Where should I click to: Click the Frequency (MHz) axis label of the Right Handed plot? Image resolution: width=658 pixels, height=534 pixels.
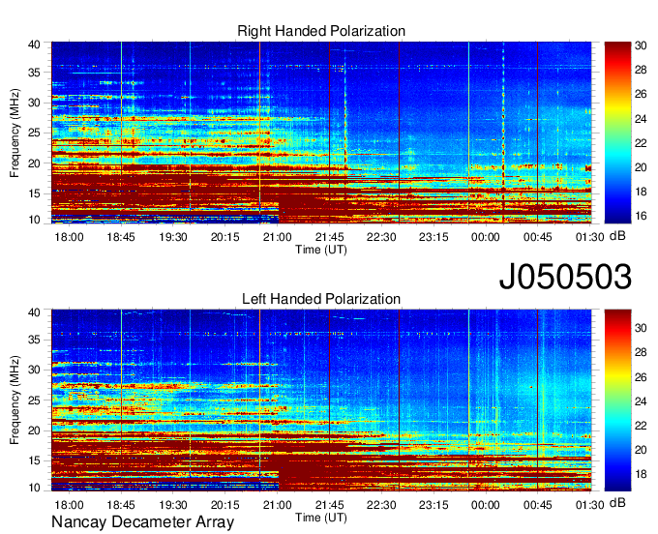tap(15, 133)
